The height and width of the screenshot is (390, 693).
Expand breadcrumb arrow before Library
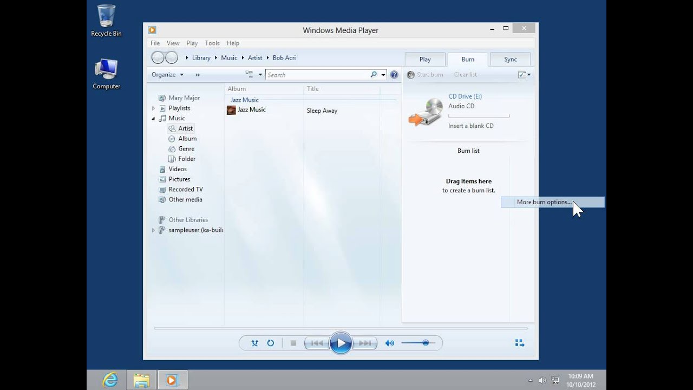[x=187, y=58]
